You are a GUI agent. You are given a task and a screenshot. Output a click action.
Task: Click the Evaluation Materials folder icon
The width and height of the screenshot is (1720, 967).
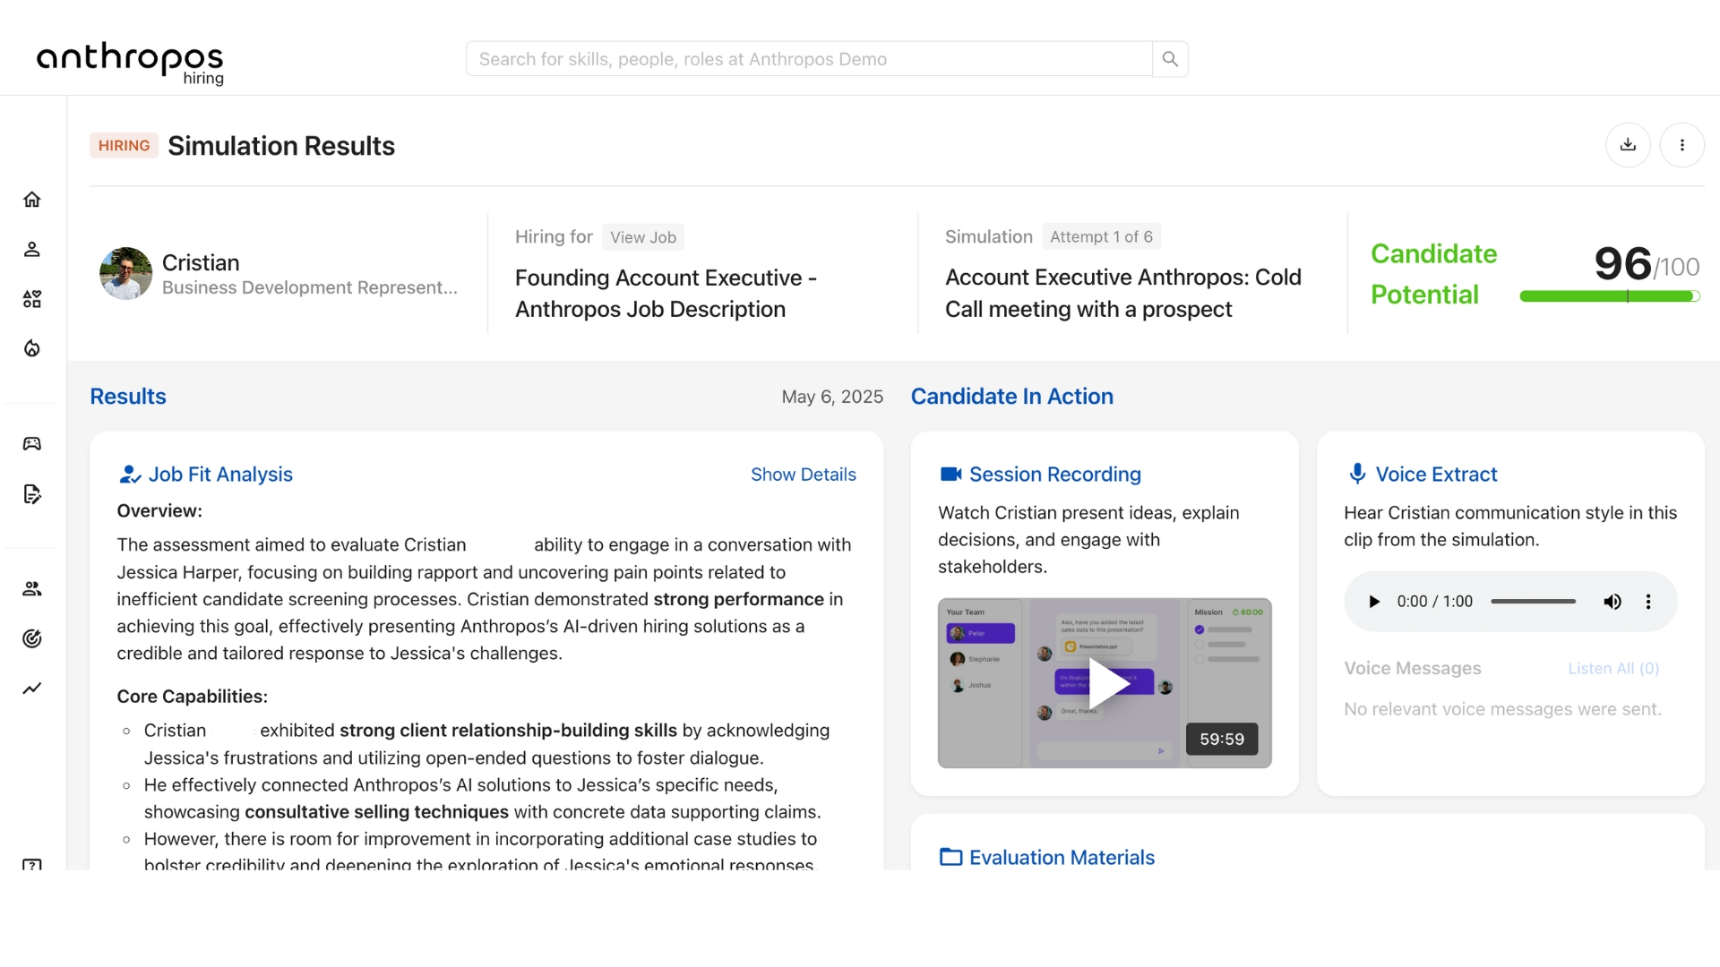[x=950, y=858]
